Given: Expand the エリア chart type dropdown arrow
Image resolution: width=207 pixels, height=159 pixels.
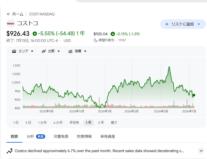Looking at the screenshot, I should tap(32, 51).
